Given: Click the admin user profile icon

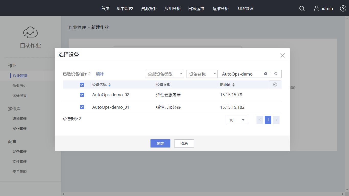Looking at the screenshot, I should [316, 8].
